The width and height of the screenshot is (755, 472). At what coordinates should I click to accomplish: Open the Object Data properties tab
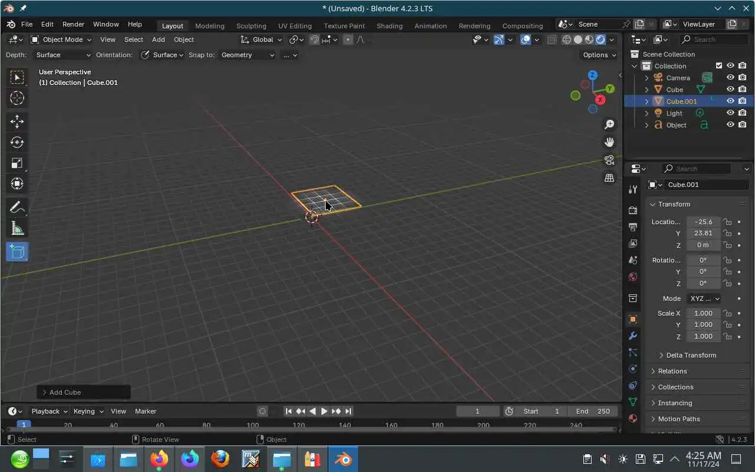(x=633, y=402)
